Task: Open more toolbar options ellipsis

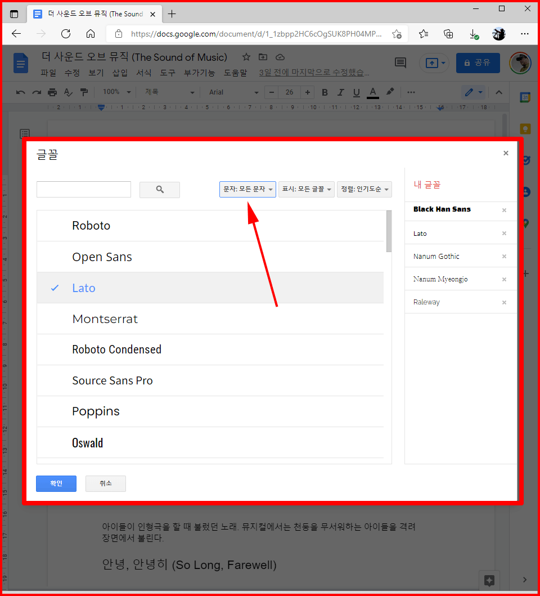Action: [x=411, y=92]
